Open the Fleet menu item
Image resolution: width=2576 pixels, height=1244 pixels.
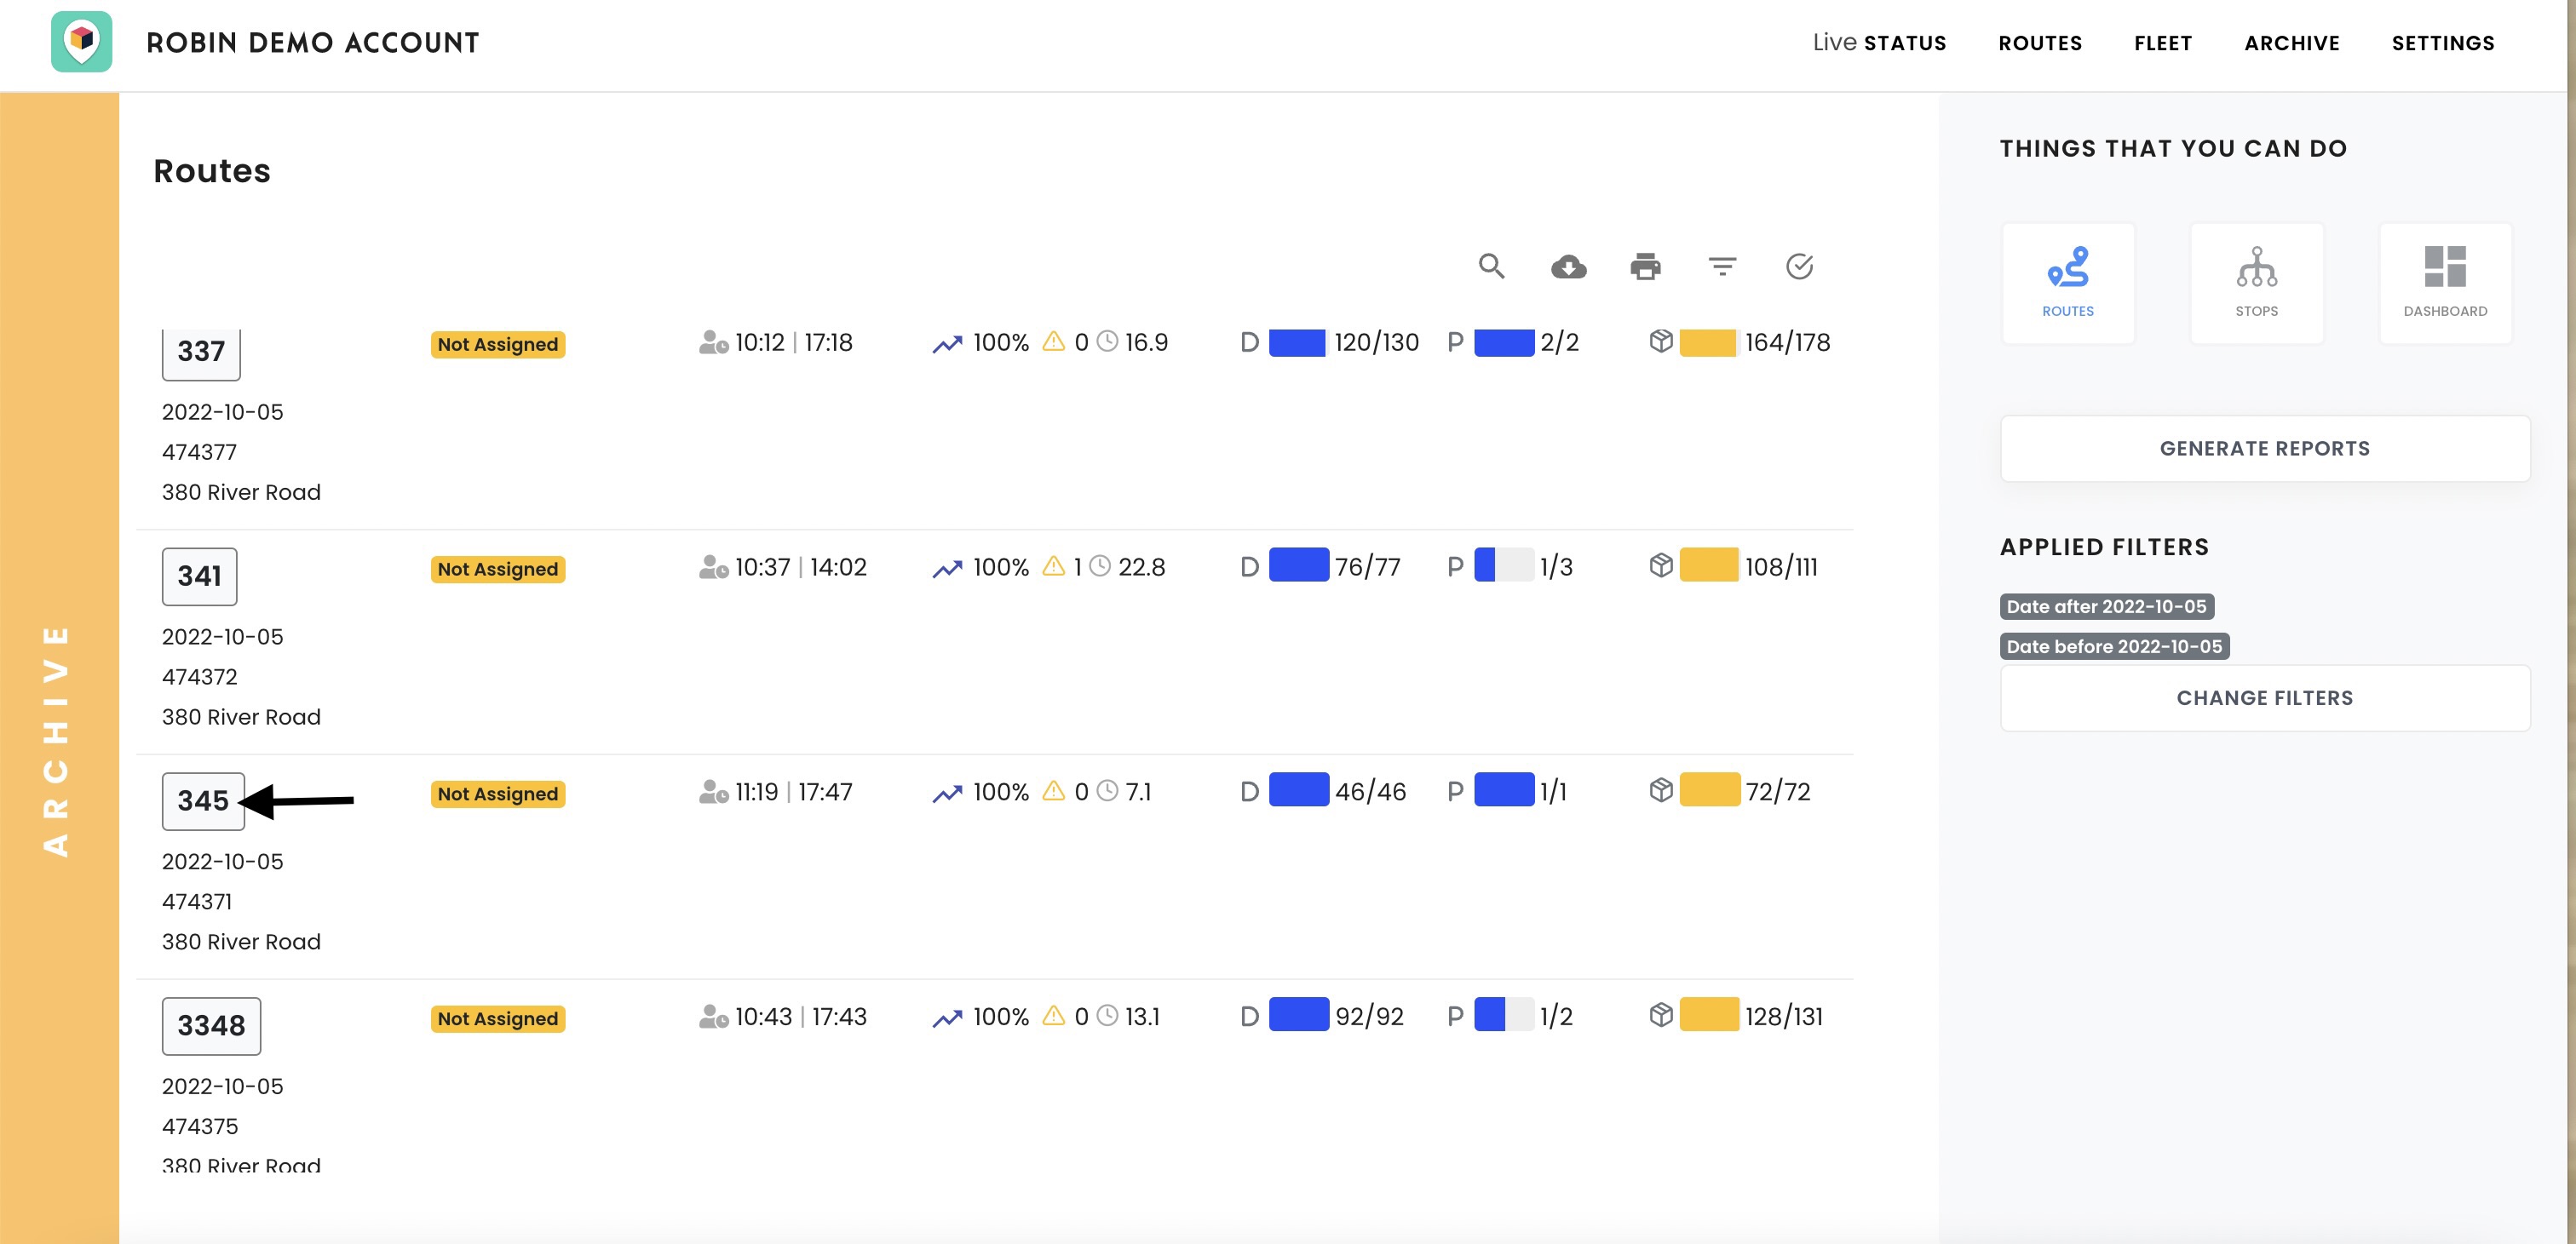pos(2163,43)
